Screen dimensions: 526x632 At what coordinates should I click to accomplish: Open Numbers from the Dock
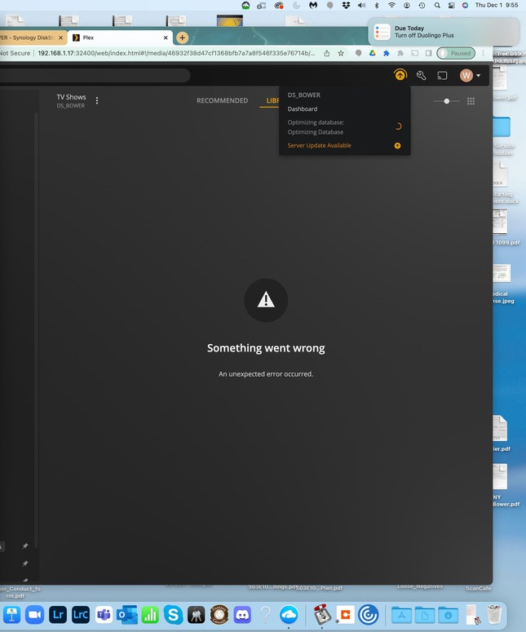point(150,615)
